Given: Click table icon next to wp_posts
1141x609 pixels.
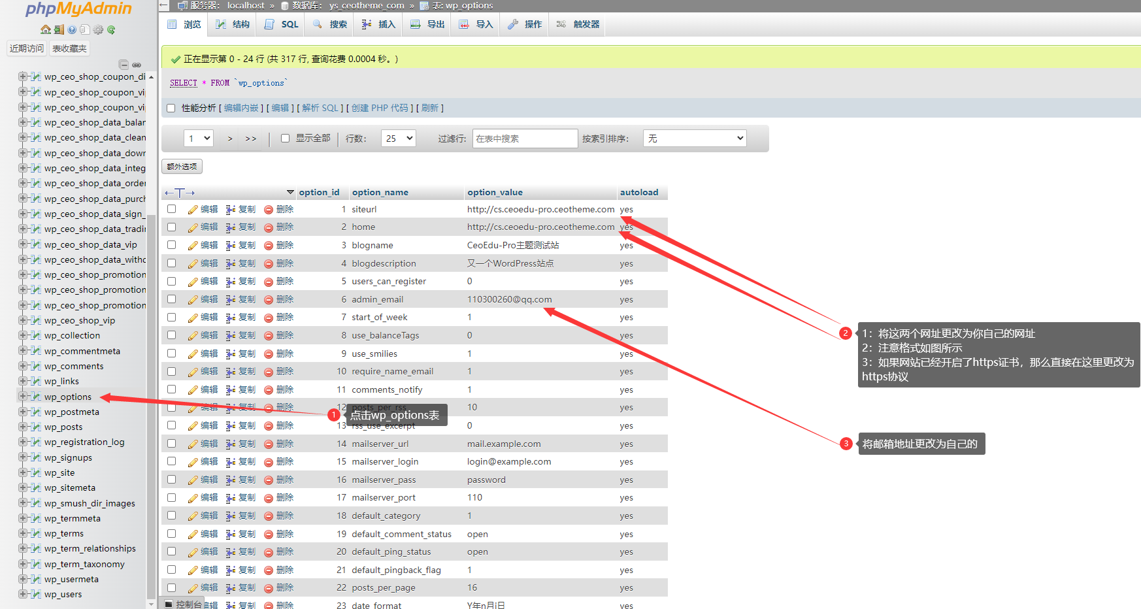Looking at the screenshot, I should tap(36, 427).
